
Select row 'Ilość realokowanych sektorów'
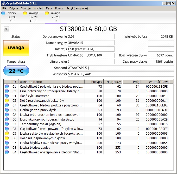click(86, 101)
